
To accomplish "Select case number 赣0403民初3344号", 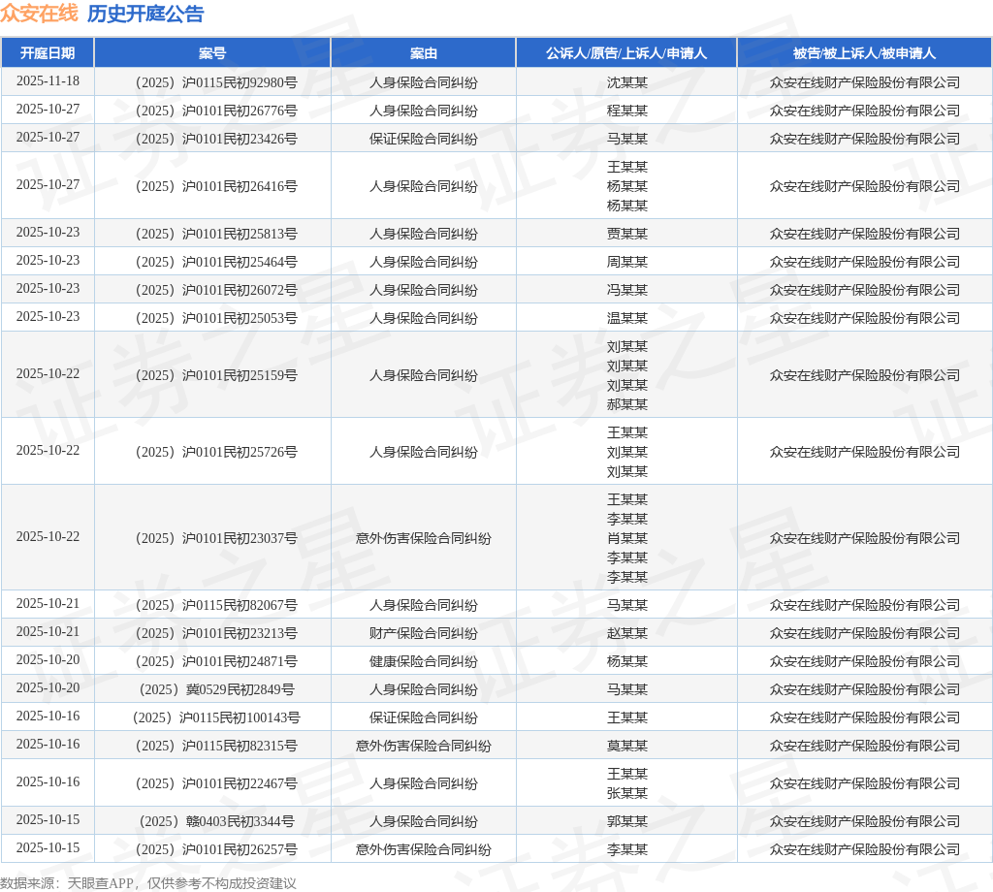I will point(216,821).
